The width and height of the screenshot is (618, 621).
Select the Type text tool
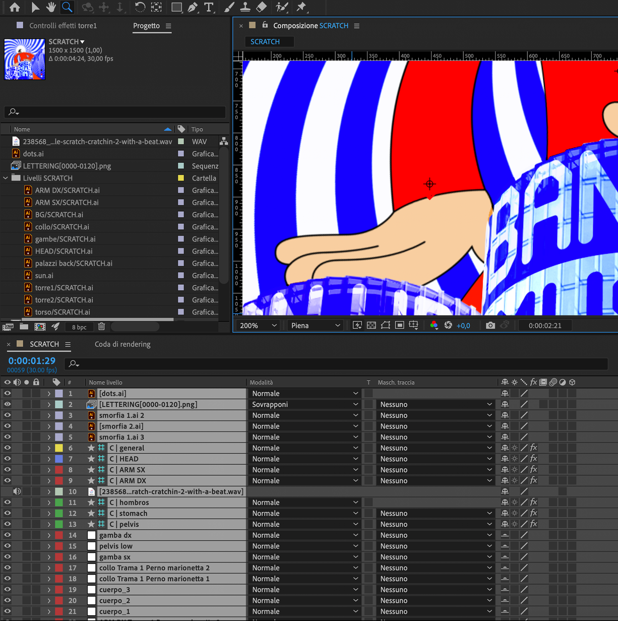[x=209, y=7]
